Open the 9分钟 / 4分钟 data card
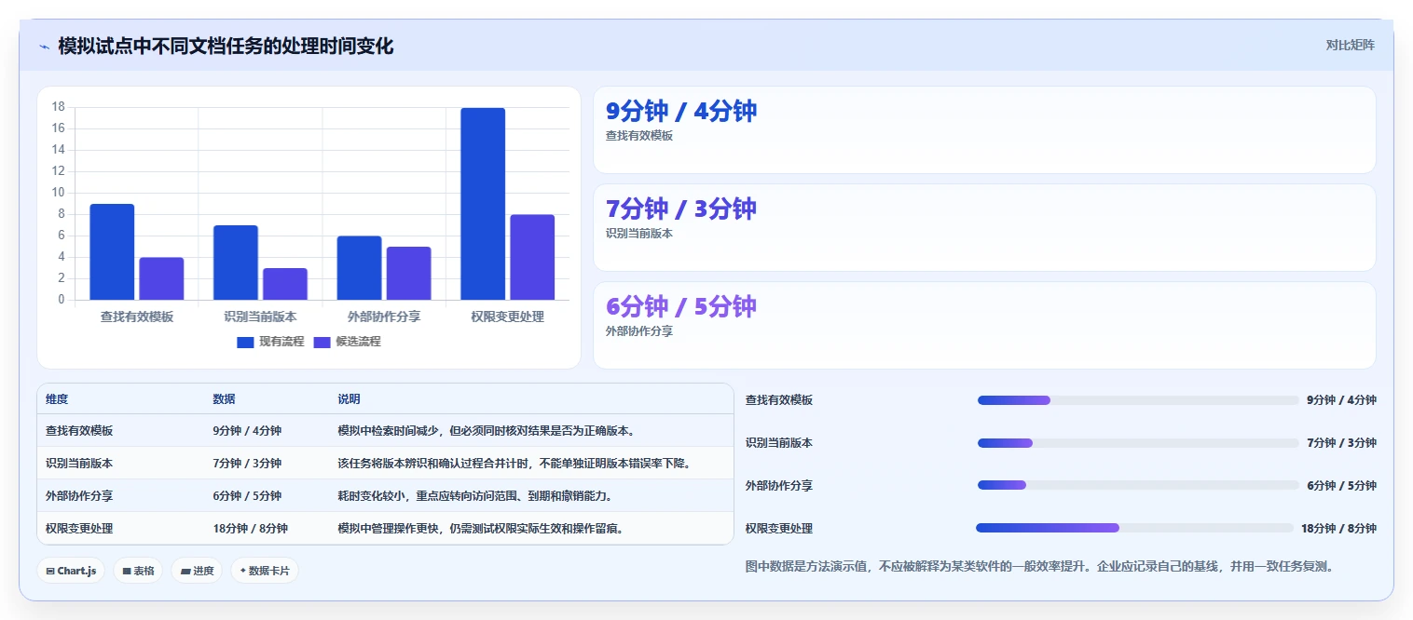 (x=984, y=129)
